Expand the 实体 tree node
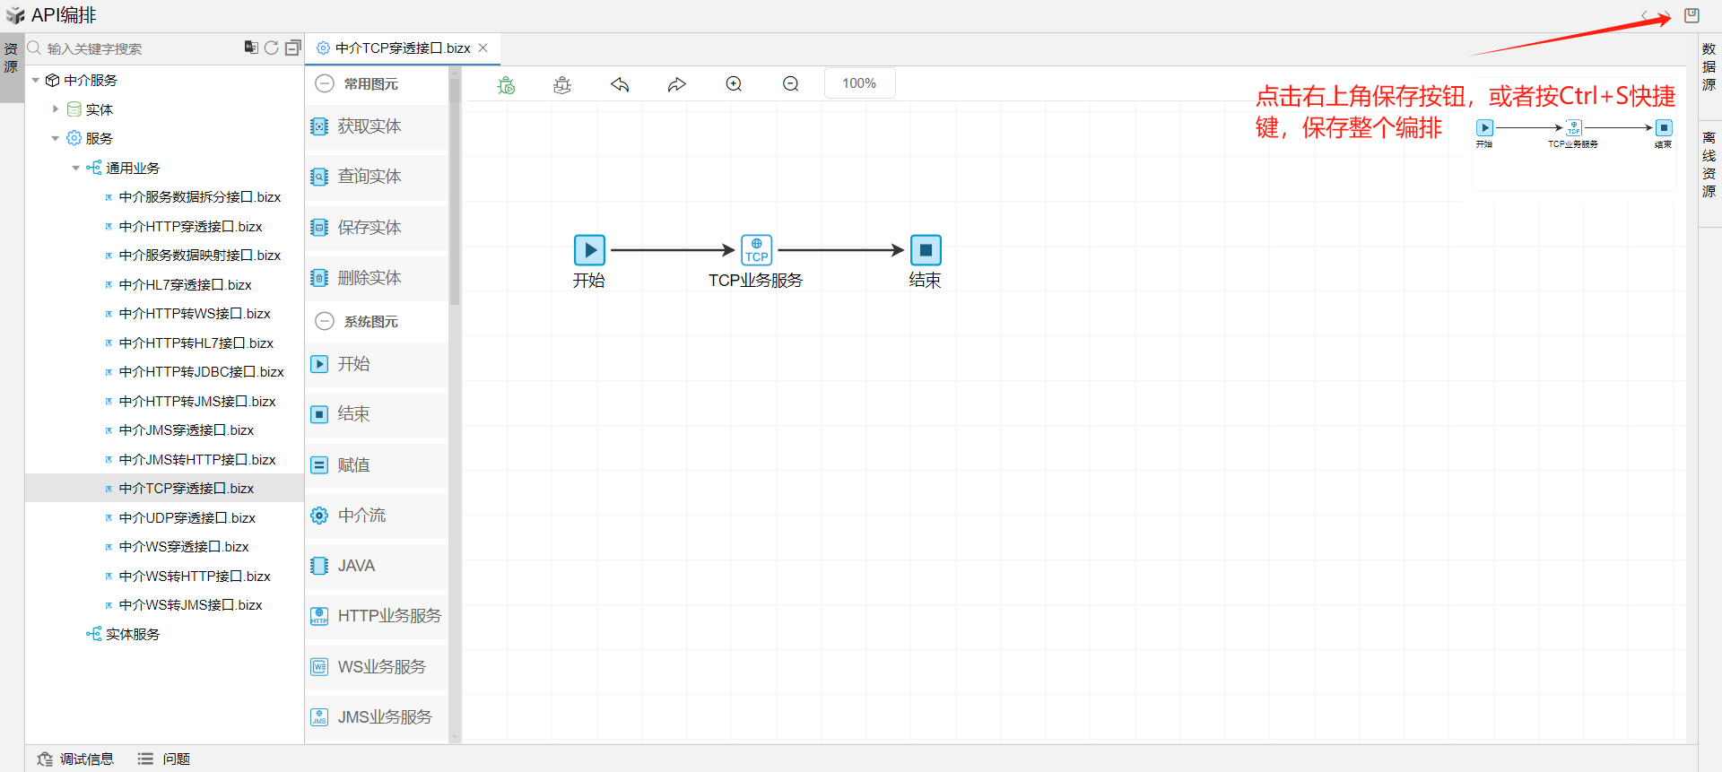Viewport: 1722px width, 772px height. tap(56, 109)
